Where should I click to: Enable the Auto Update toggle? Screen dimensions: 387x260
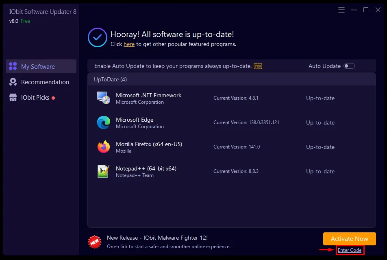(x=349, y=66)
